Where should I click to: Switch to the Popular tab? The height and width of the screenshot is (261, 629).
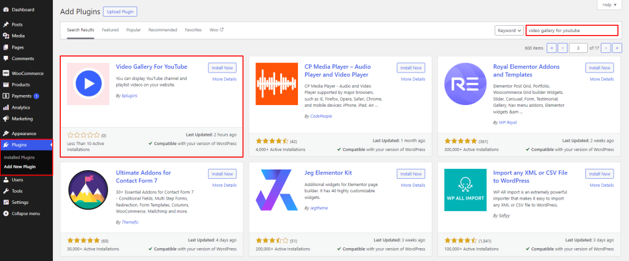point(133,30)
